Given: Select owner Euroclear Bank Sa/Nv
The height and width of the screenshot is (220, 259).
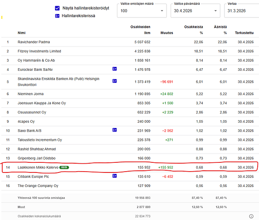Looking at the screenshot, I should tap(35, 70).
